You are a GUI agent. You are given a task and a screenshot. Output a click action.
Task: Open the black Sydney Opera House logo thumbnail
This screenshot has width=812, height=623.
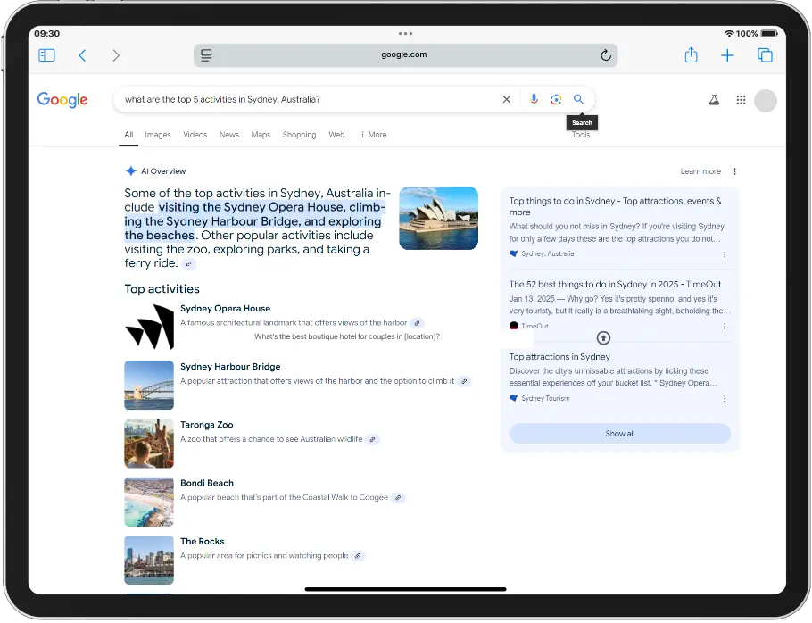149,327
